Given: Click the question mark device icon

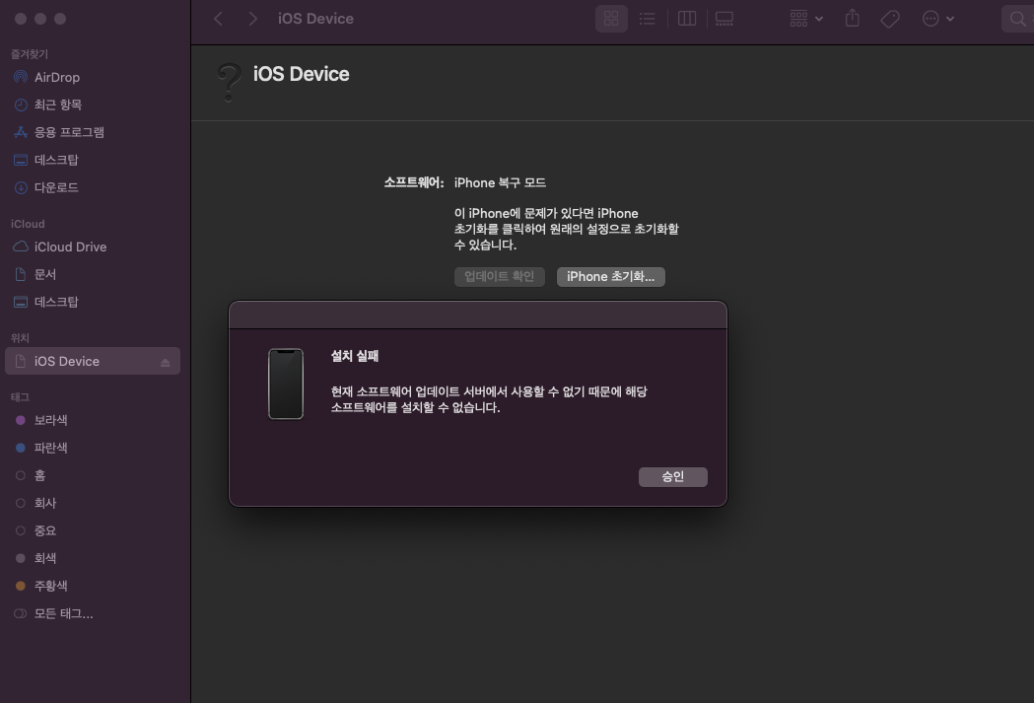Looking at the screenshot, I should tap(229, 83).
